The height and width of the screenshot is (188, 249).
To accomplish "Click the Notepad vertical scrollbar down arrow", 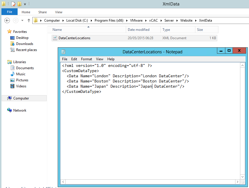I will coord(242,177).
